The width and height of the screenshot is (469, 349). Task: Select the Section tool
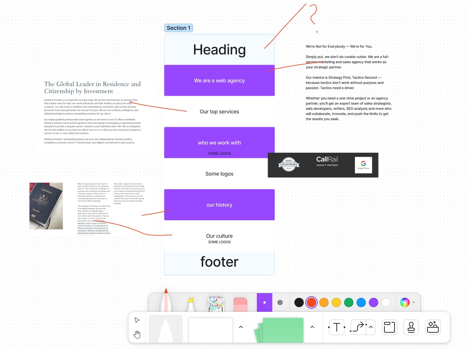pos(389,328)
